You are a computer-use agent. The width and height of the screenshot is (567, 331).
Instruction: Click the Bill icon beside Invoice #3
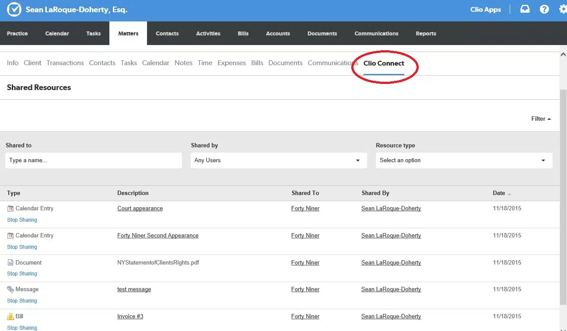(10, 316)
